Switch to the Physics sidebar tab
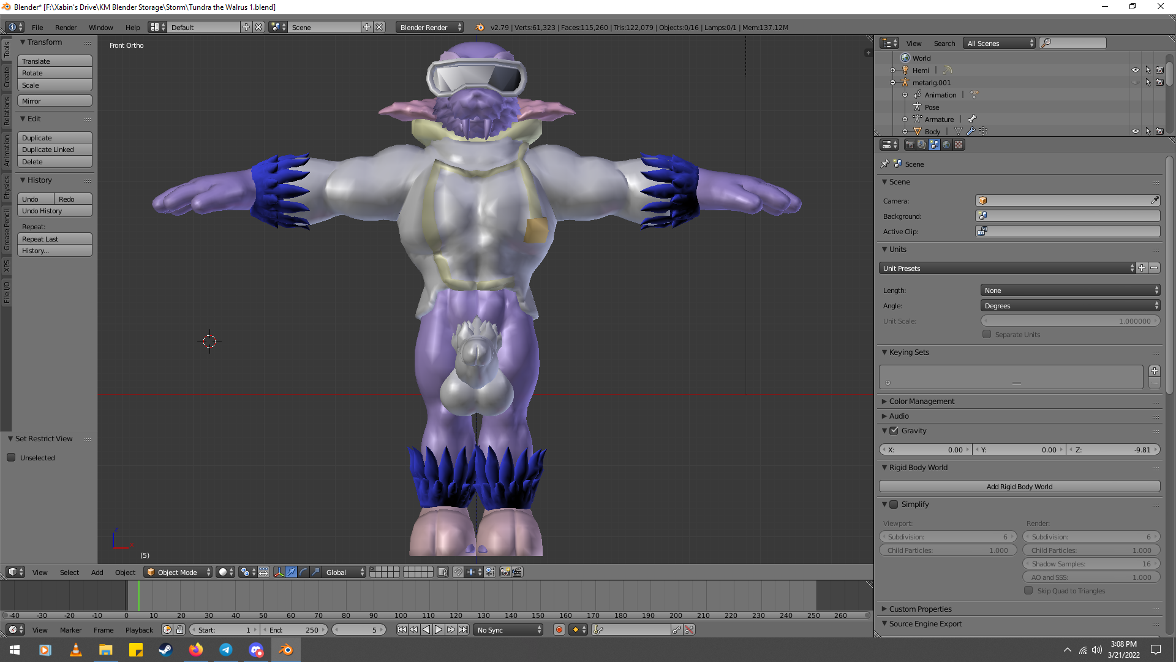Screen dimensions: 1176x662 click(x=7, y=187)
